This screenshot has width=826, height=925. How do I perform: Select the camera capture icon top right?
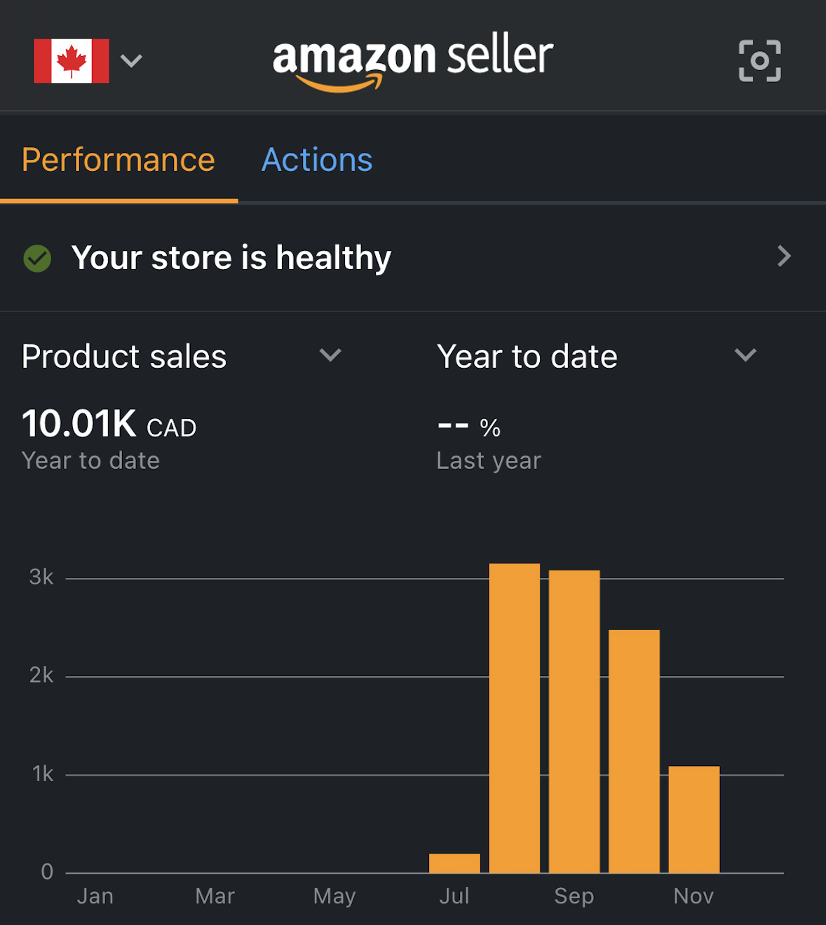[759, 60]
